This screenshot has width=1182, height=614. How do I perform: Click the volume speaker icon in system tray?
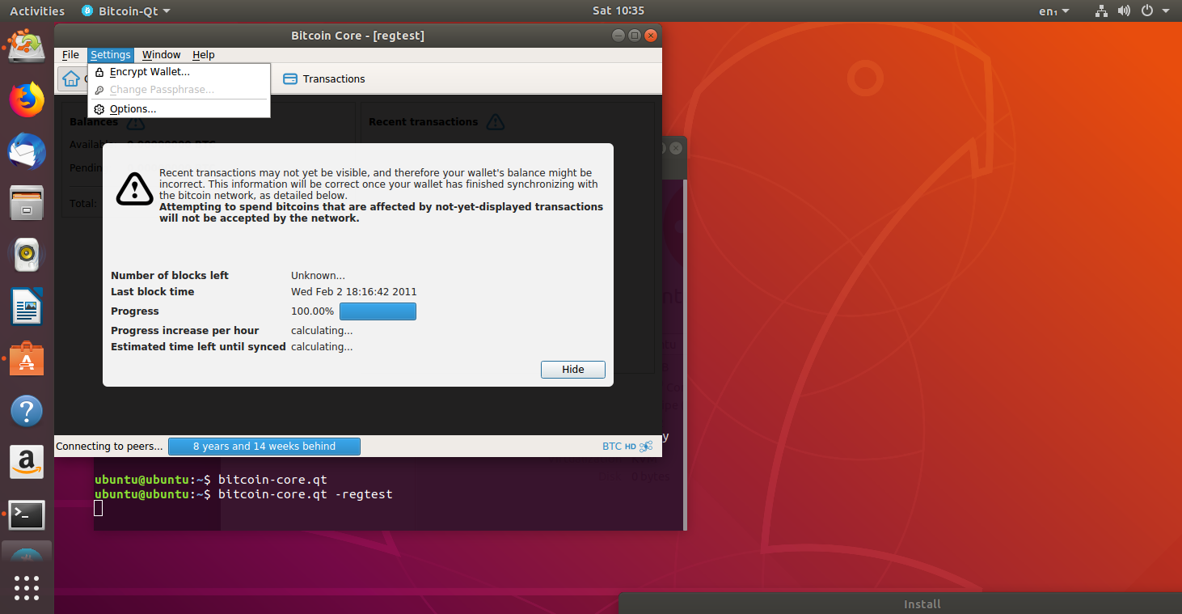pos(1124,11)
